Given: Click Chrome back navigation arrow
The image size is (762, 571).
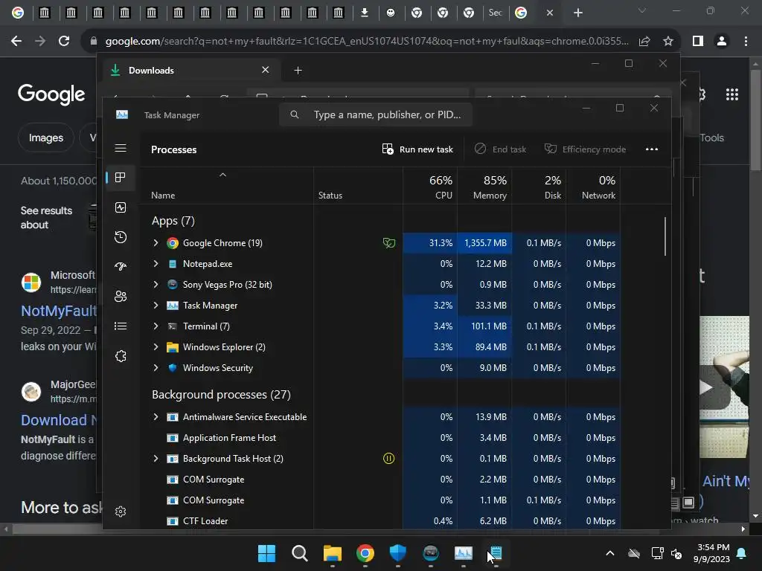Looking at the screenshot, I should [x=16, y=42].
